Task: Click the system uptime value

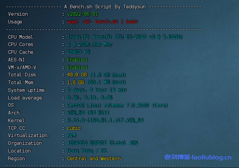Action: (x=96, y=90)
